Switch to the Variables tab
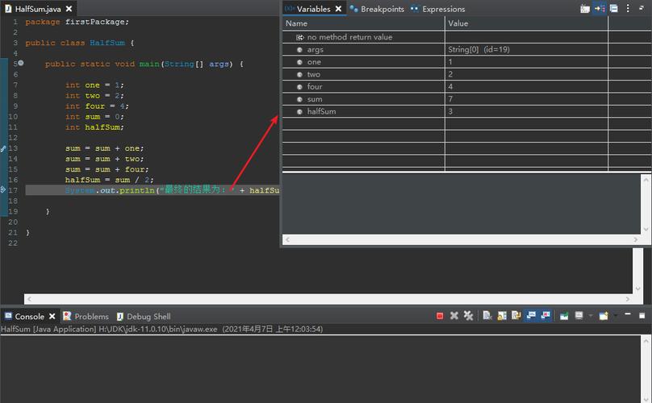The image size is (652, 403). pyautogui.click(x=313, y=9)
